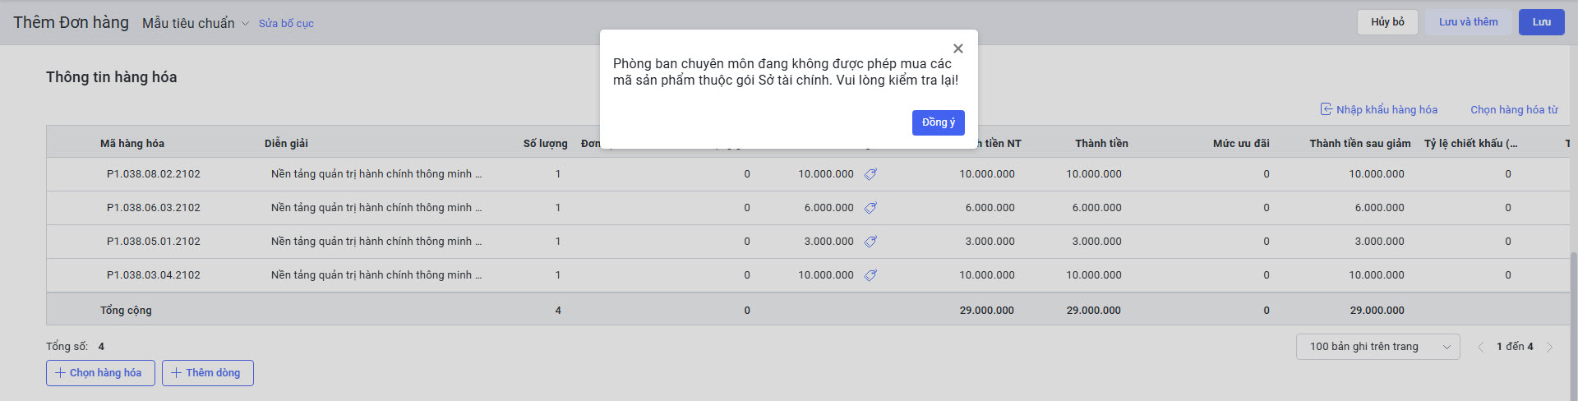Click the Nhập khẩu hàng hóa import icon
This screenshot has width=1578, height=401.
tap(1326, 109)
